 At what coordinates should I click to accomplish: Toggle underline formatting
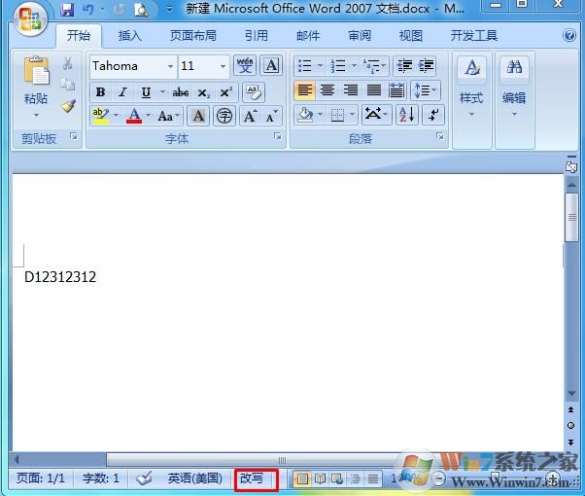coord(146,91)
